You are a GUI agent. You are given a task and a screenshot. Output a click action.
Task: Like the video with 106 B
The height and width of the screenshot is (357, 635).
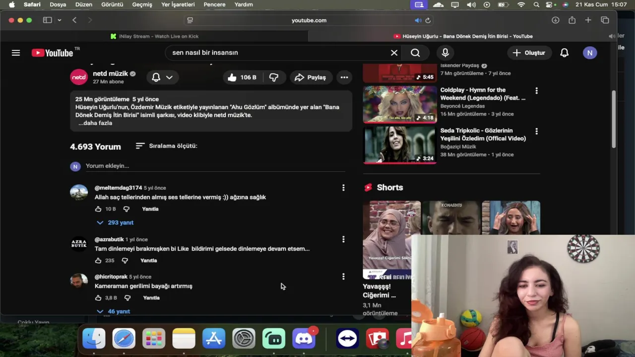point(242,77)
